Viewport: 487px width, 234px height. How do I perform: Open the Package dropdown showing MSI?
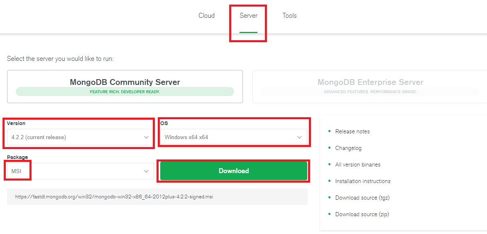pos(81,171)
